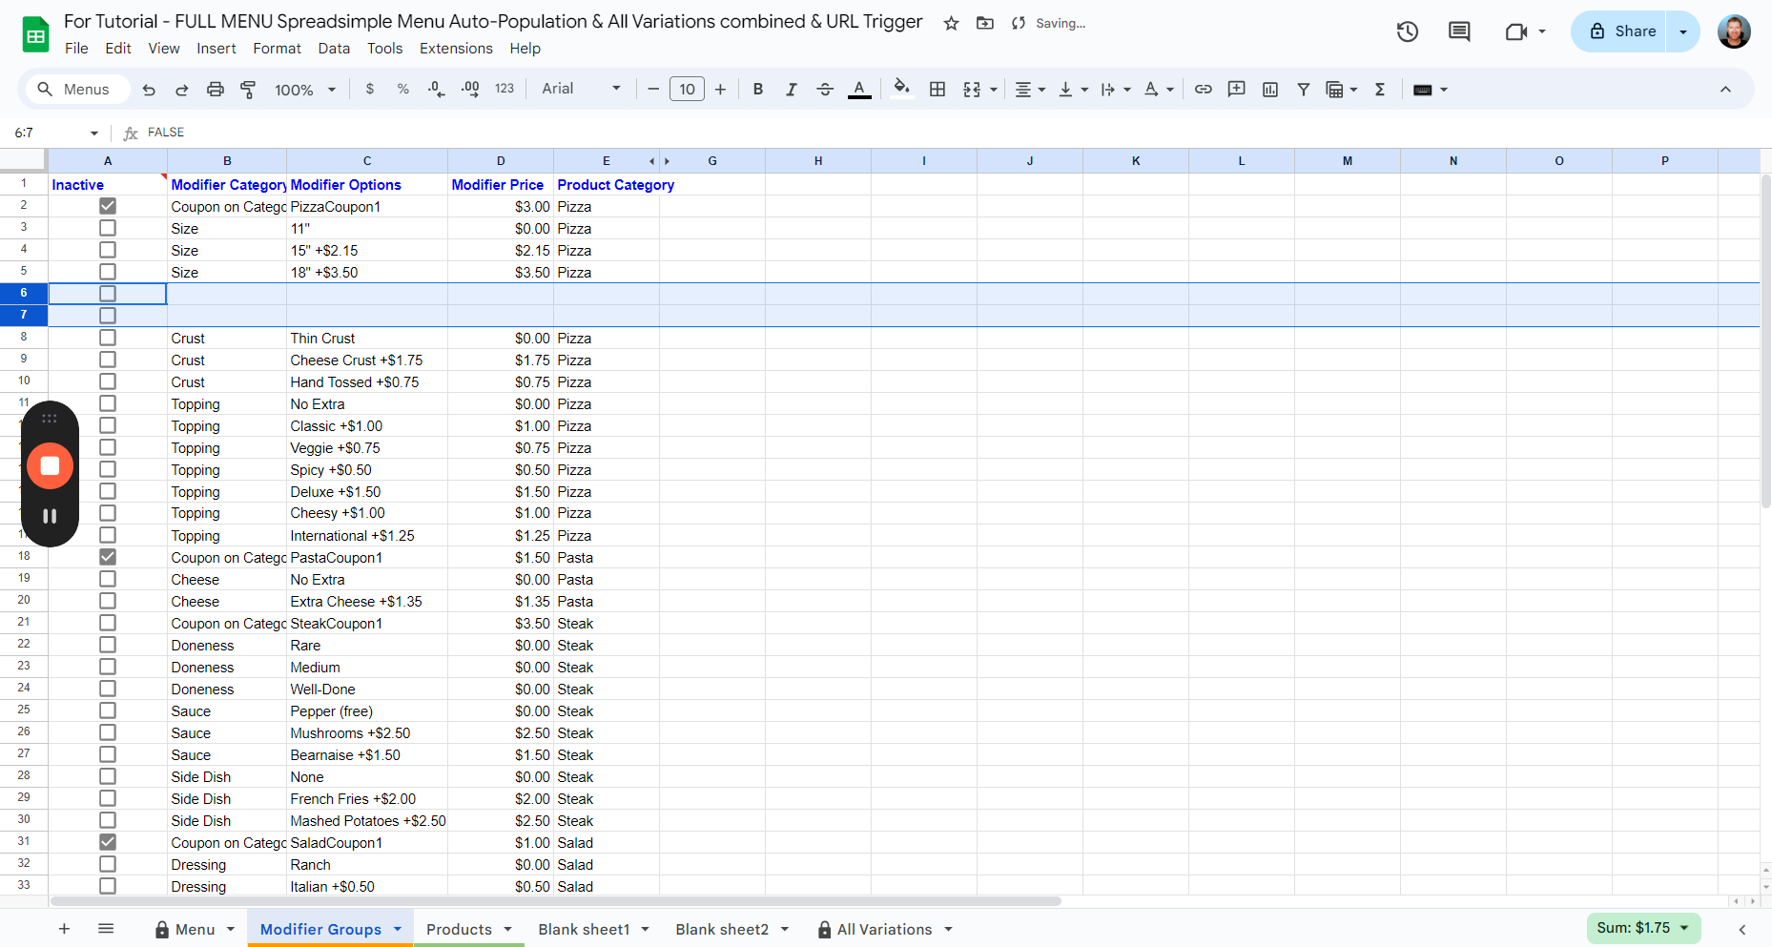The width and height of the screenshot is (1772, 947).
Task: Open horizontal align dropdown
Action: click(x=1030, y=90)
